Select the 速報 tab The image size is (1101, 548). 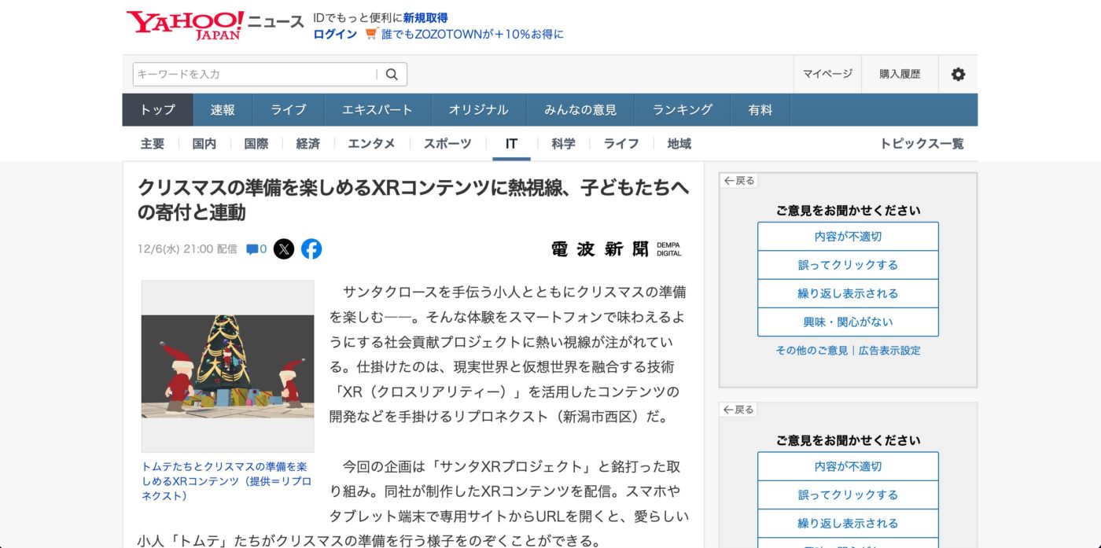click(223, 110)
